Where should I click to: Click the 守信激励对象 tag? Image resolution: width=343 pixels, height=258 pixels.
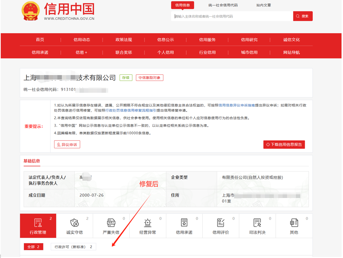149,78
